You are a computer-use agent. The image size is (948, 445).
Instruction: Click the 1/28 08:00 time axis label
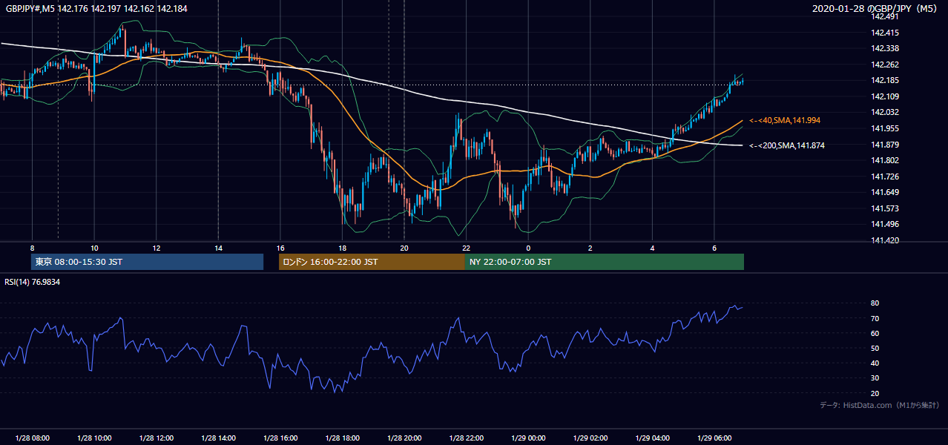[32, 438]
